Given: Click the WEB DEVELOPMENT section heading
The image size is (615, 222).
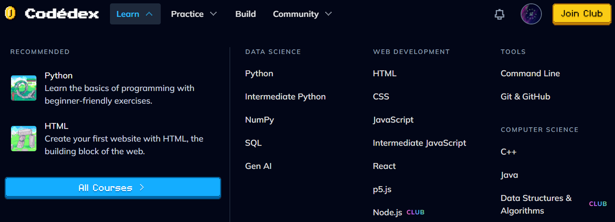Looking at the screenshot, I should tap(411, 52).
